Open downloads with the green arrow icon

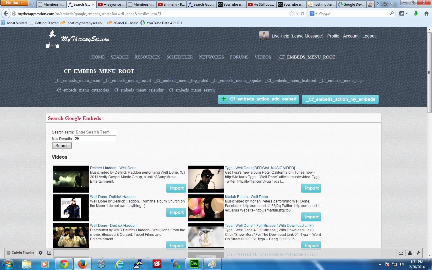pyautogui.click(x=416, y=13)
